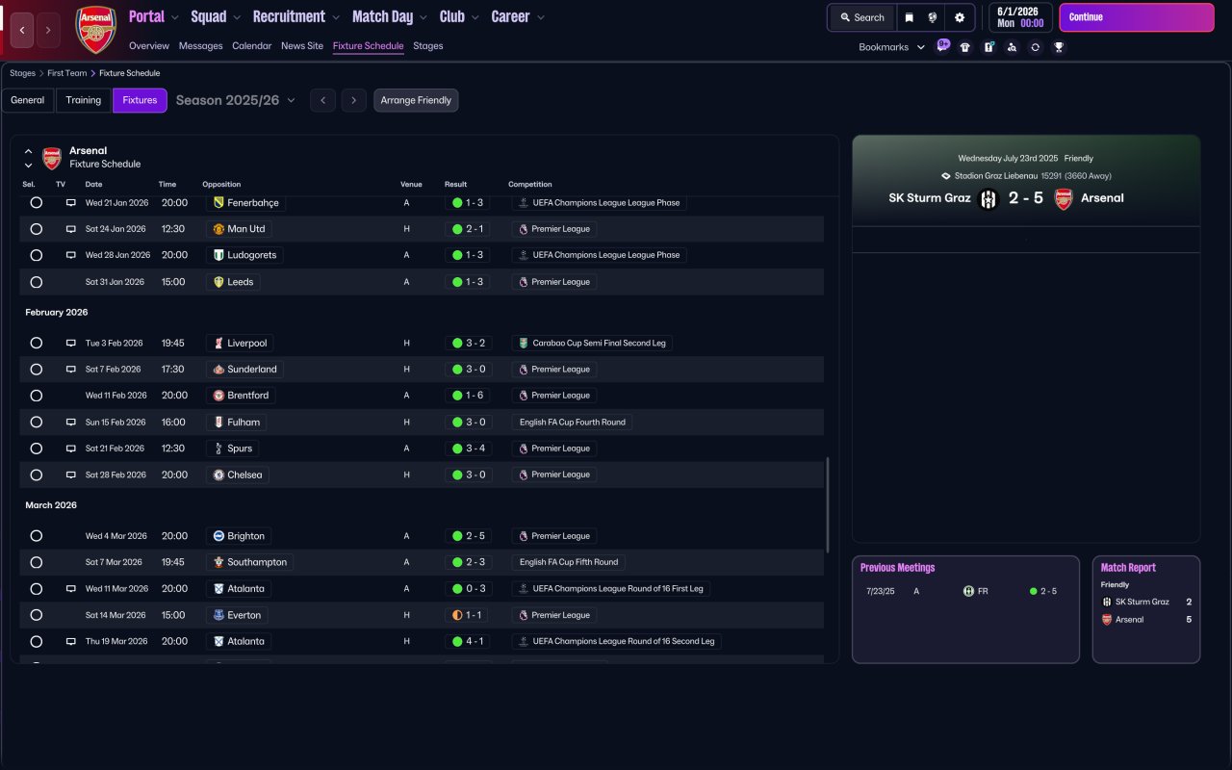
Task: Click the Arsenal club crest logo
Action: click(95, 30)
